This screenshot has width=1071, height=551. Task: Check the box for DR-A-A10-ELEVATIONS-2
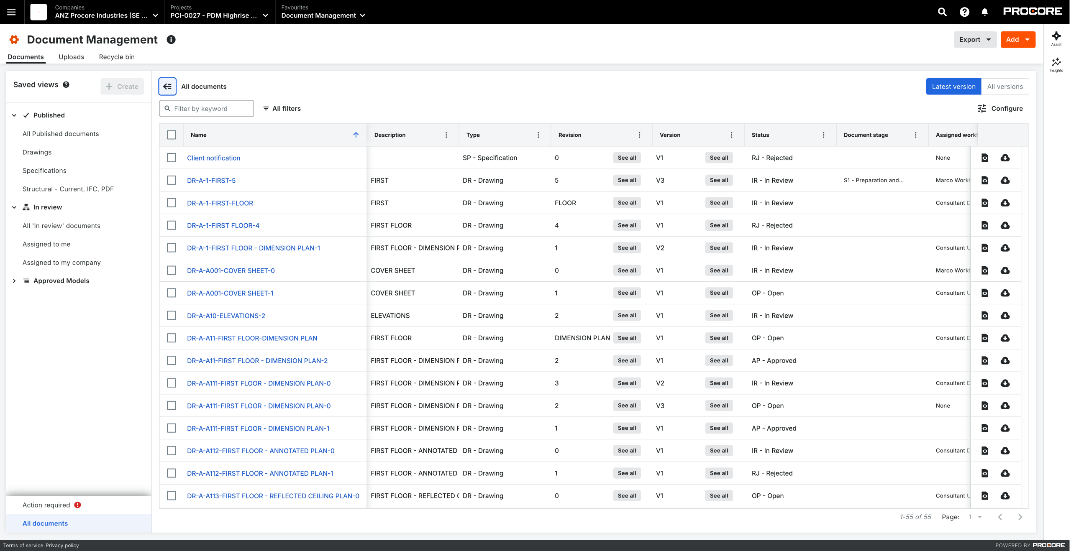coord(172,315)
